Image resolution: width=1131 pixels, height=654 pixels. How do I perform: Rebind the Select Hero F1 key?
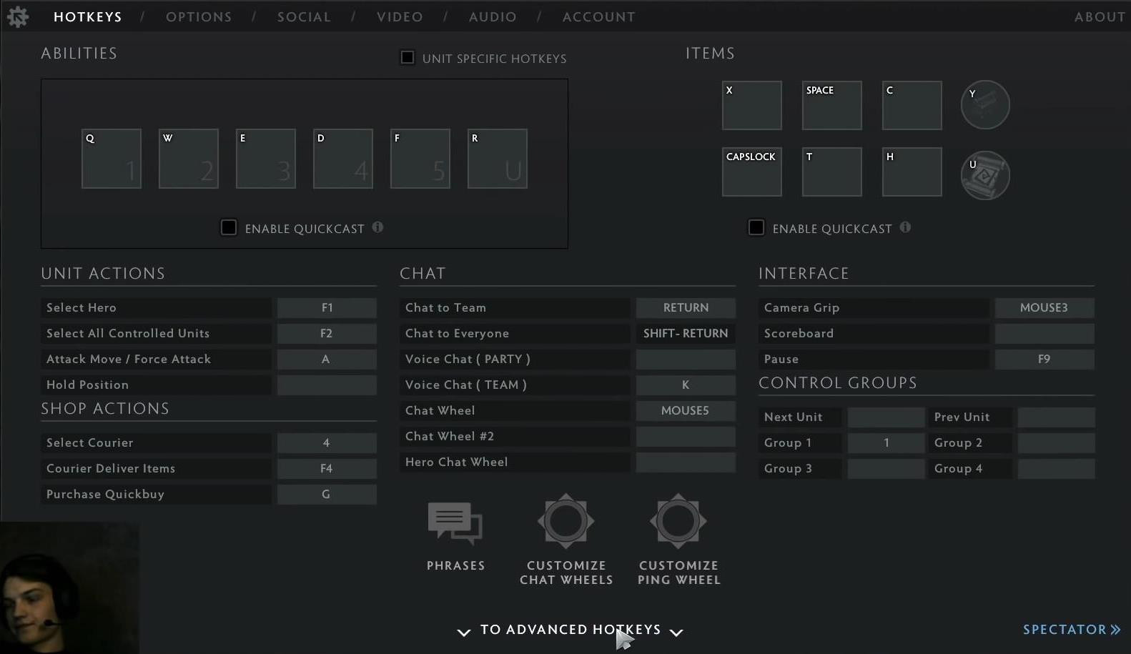tap(327, 307)
